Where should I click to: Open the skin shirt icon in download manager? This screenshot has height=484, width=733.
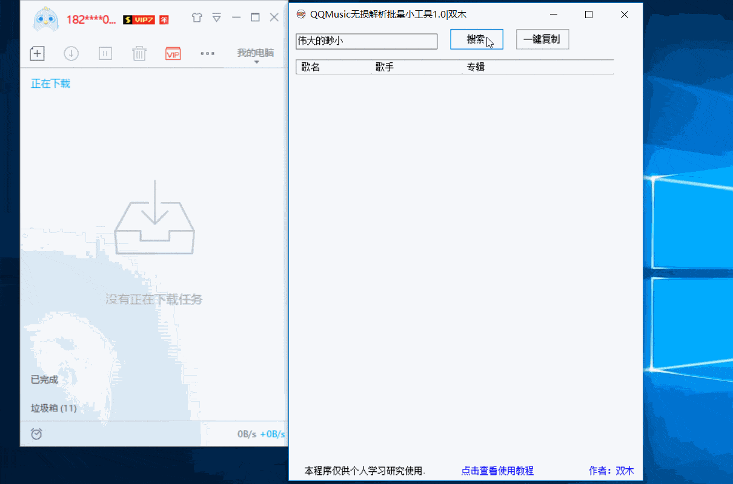coord(197,18)
